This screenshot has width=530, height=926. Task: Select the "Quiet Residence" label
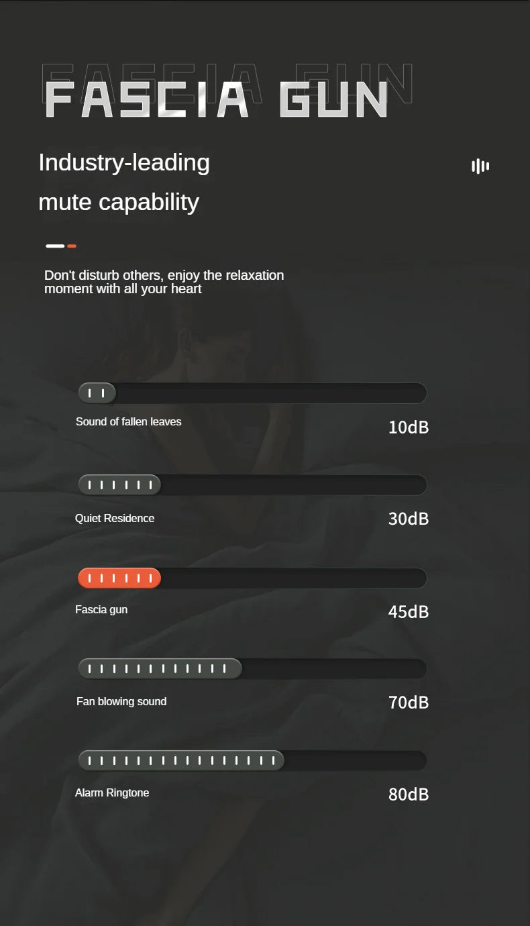[x=115, y=519]
